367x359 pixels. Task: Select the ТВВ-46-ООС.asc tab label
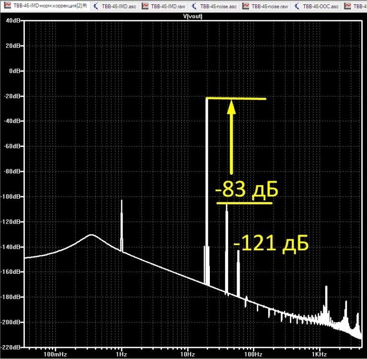(321, 6)
